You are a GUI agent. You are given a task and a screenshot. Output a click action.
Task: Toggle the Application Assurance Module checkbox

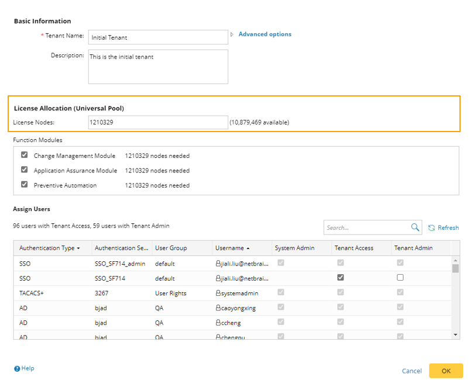coord(24,170)
